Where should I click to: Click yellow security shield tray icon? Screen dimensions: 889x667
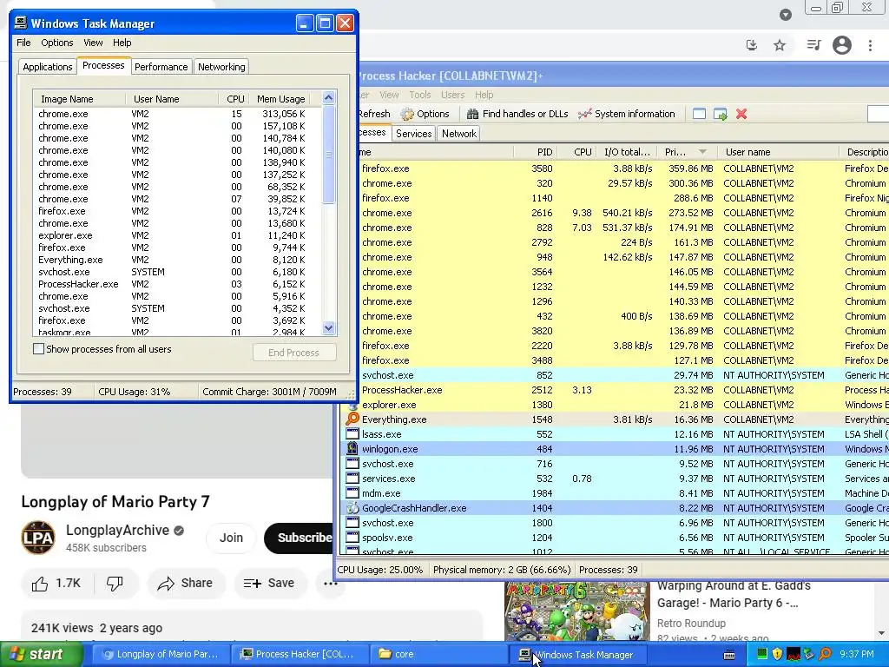[777, 654]
